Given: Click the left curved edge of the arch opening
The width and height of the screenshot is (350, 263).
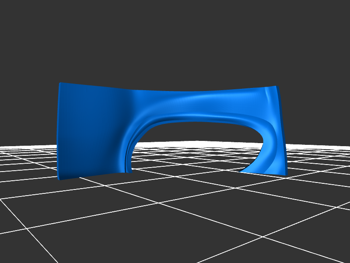Looking at the screenshot, I should tap(129, 149).
